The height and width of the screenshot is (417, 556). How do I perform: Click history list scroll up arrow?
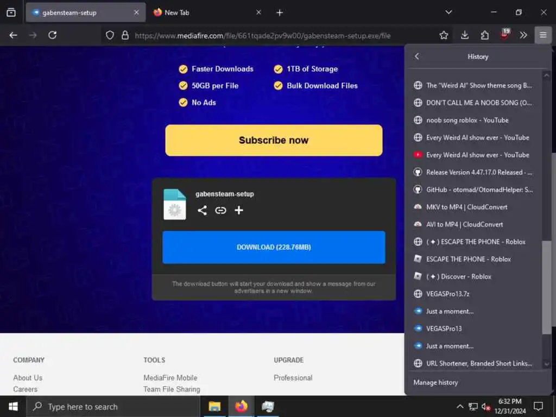(x=546, y=75)
